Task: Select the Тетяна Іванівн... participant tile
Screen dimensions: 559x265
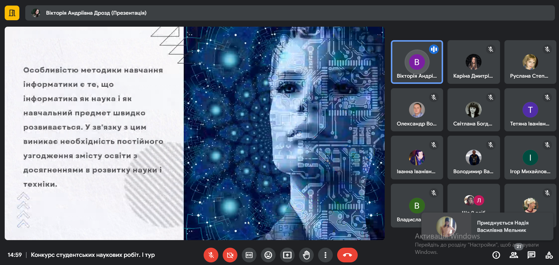Action: coord(530,110)
